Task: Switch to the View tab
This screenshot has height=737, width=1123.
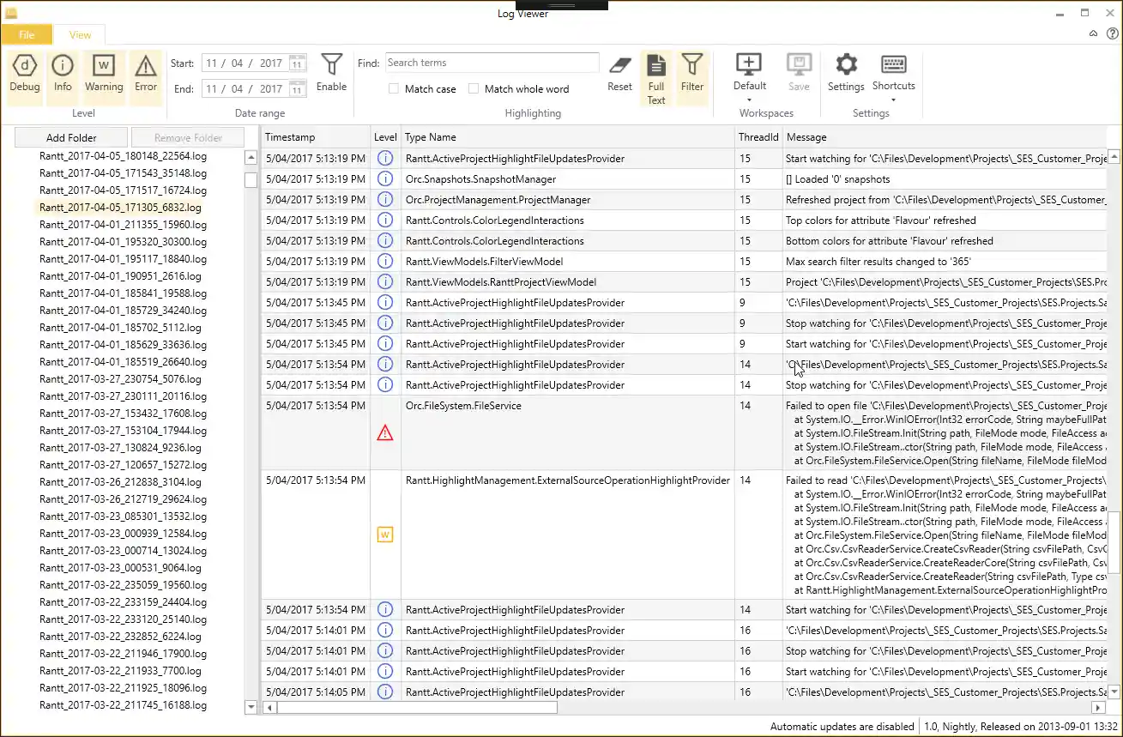Action: tap(79, 34)
